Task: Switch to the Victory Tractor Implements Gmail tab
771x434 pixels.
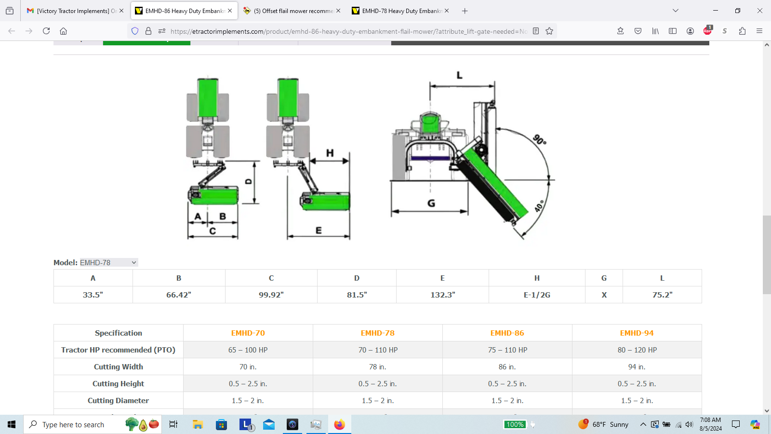Action: 72,11
